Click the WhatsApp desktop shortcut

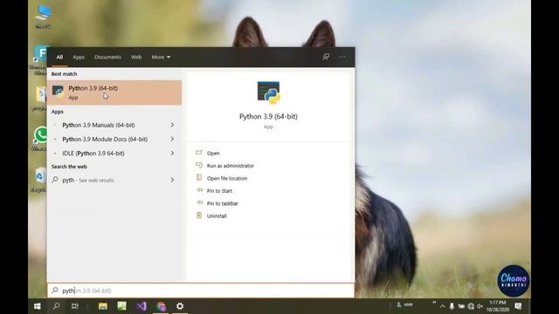[40, 139]
